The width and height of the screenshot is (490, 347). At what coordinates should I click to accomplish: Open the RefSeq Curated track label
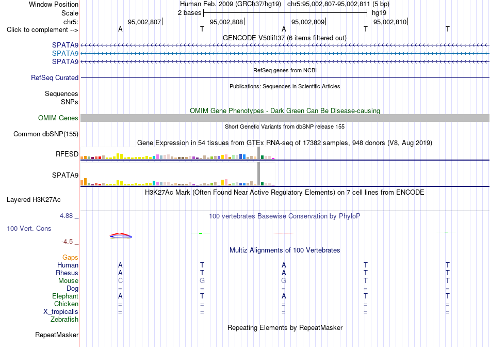pos(54,77)
